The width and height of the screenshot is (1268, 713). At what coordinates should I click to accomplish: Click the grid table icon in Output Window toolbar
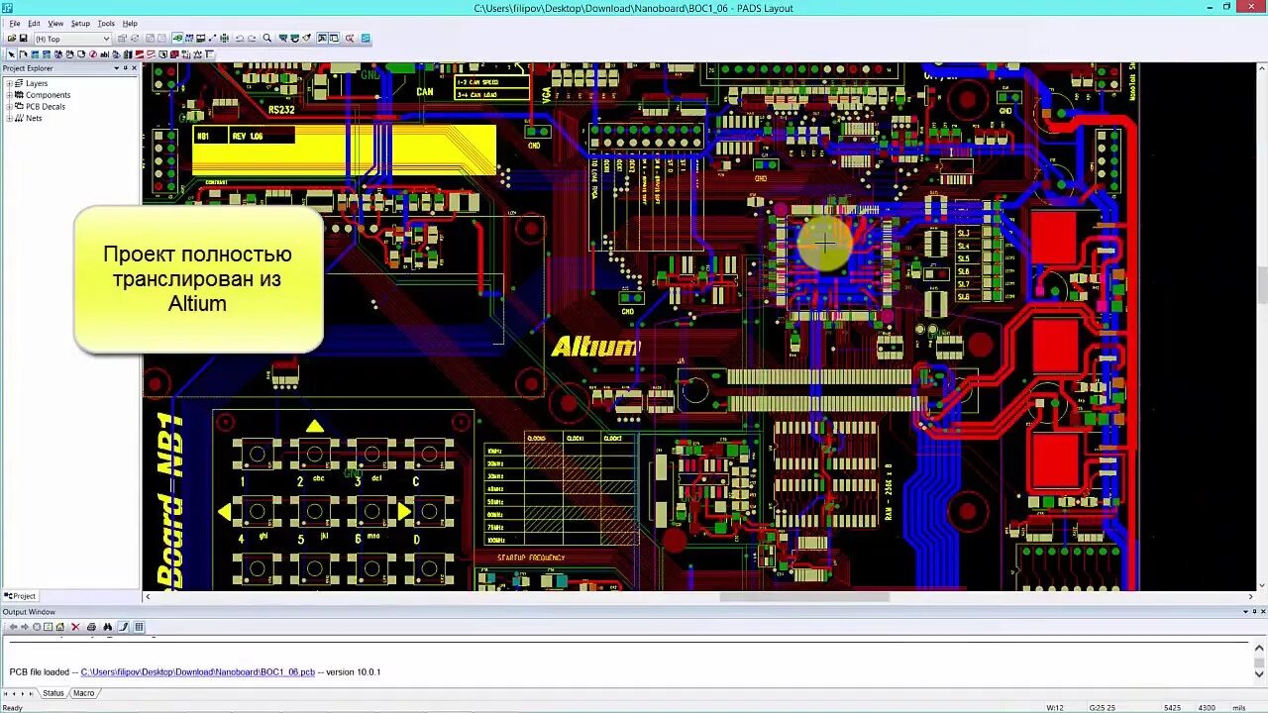pos(139,627)
